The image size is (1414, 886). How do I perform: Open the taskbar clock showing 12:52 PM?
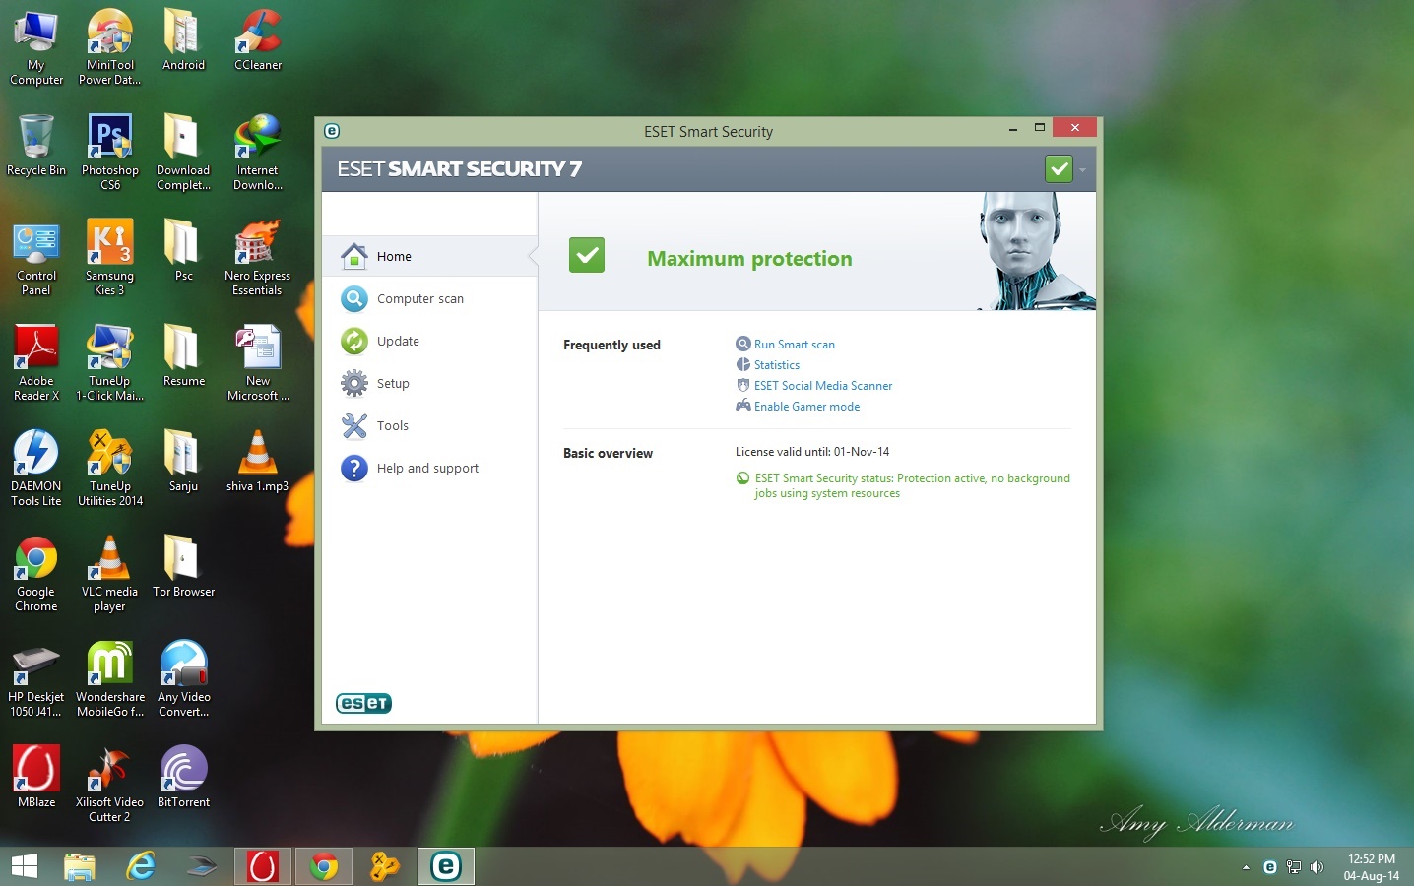(x=1371, y=867)
